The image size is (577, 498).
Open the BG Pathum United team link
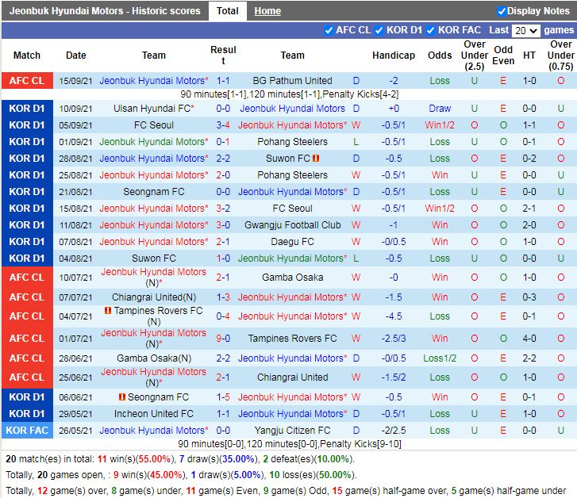click(292, 81)
